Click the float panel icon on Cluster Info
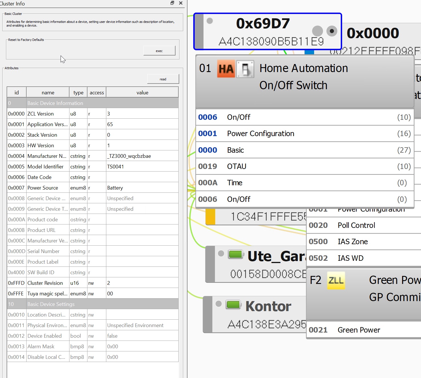Viewport: 421px width, 378px height. point(172,3)
